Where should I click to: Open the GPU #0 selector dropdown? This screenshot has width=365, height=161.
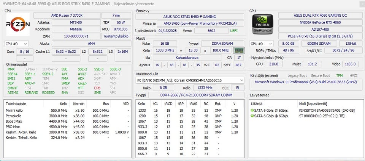click(262, 44)
